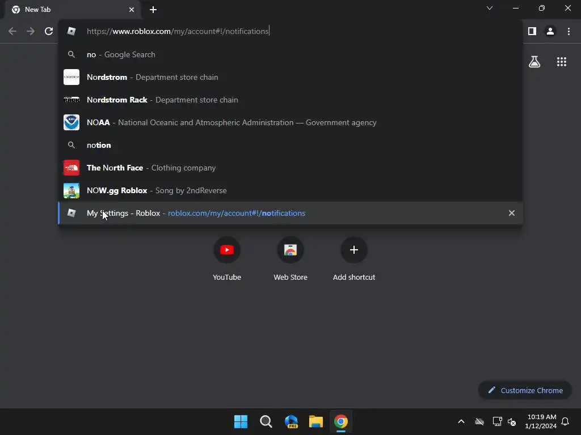Click the Nordstrom logo icon
This screenshot has width=581, height=435.
click(71, 77)
